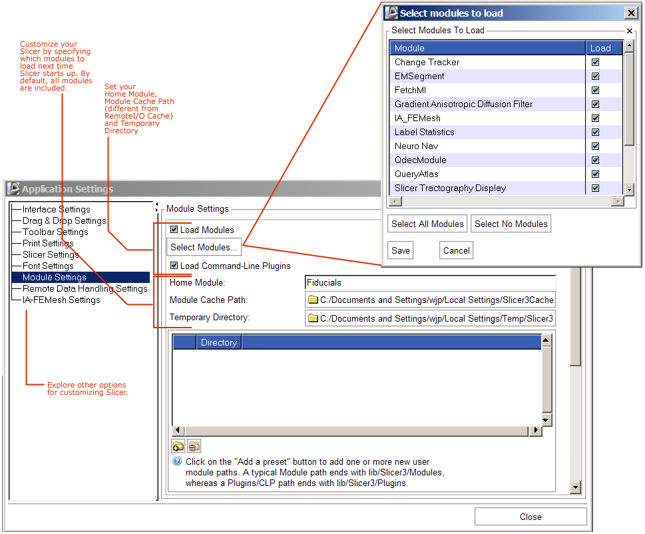Disable loading of the QueryAtlas module
The width and height of the screenshot is (645, 534).
(596, 174)
